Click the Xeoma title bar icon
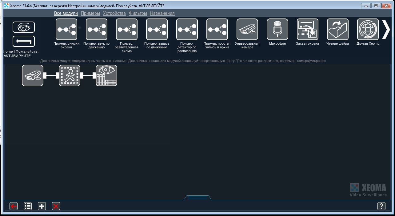 point(6,6)
